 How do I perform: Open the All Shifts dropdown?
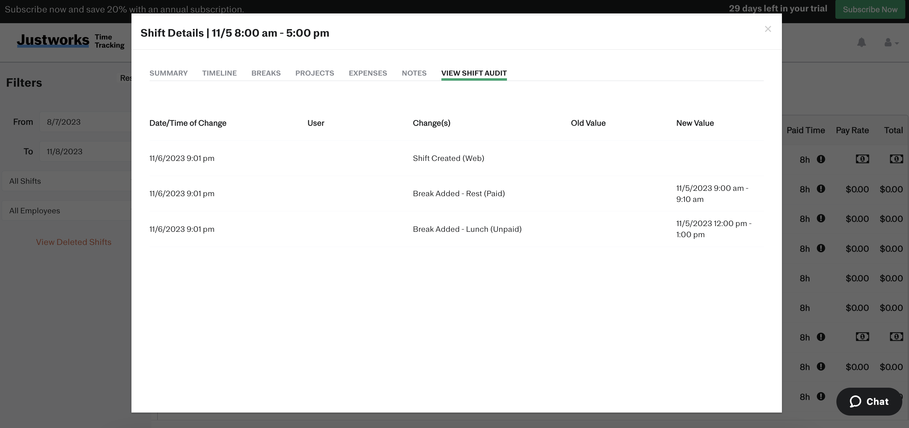[x=67, y=181]
